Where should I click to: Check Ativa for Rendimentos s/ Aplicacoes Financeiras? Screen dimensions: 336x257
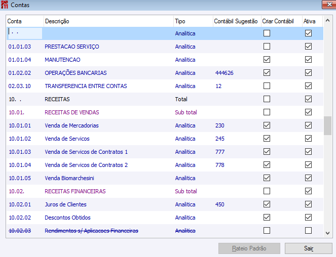pyautogui.click(x=308, y=231)
